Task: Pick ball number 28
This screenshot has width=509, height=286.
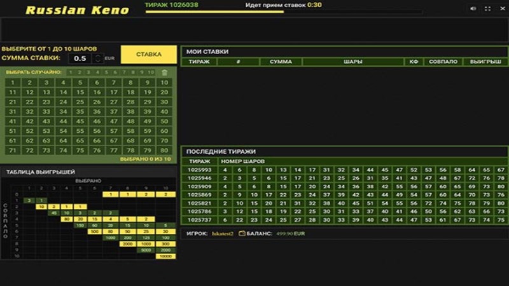Action: tap(130, 102)
